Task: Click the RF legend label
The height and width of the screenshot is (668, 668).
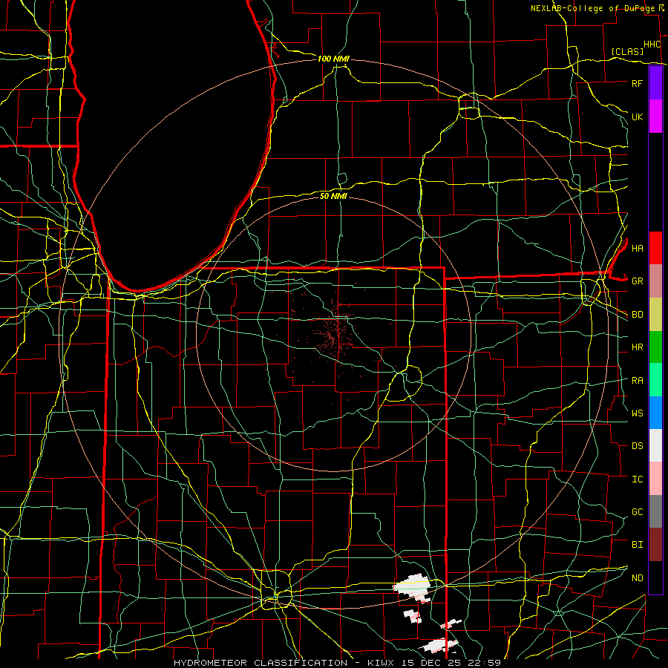Action: tap(637, 83)
